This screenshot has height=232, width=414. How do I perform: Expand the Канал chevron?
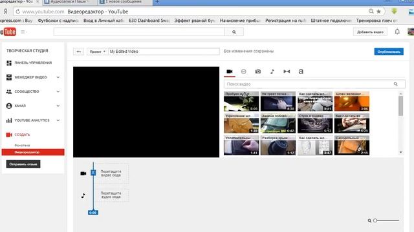58,106
